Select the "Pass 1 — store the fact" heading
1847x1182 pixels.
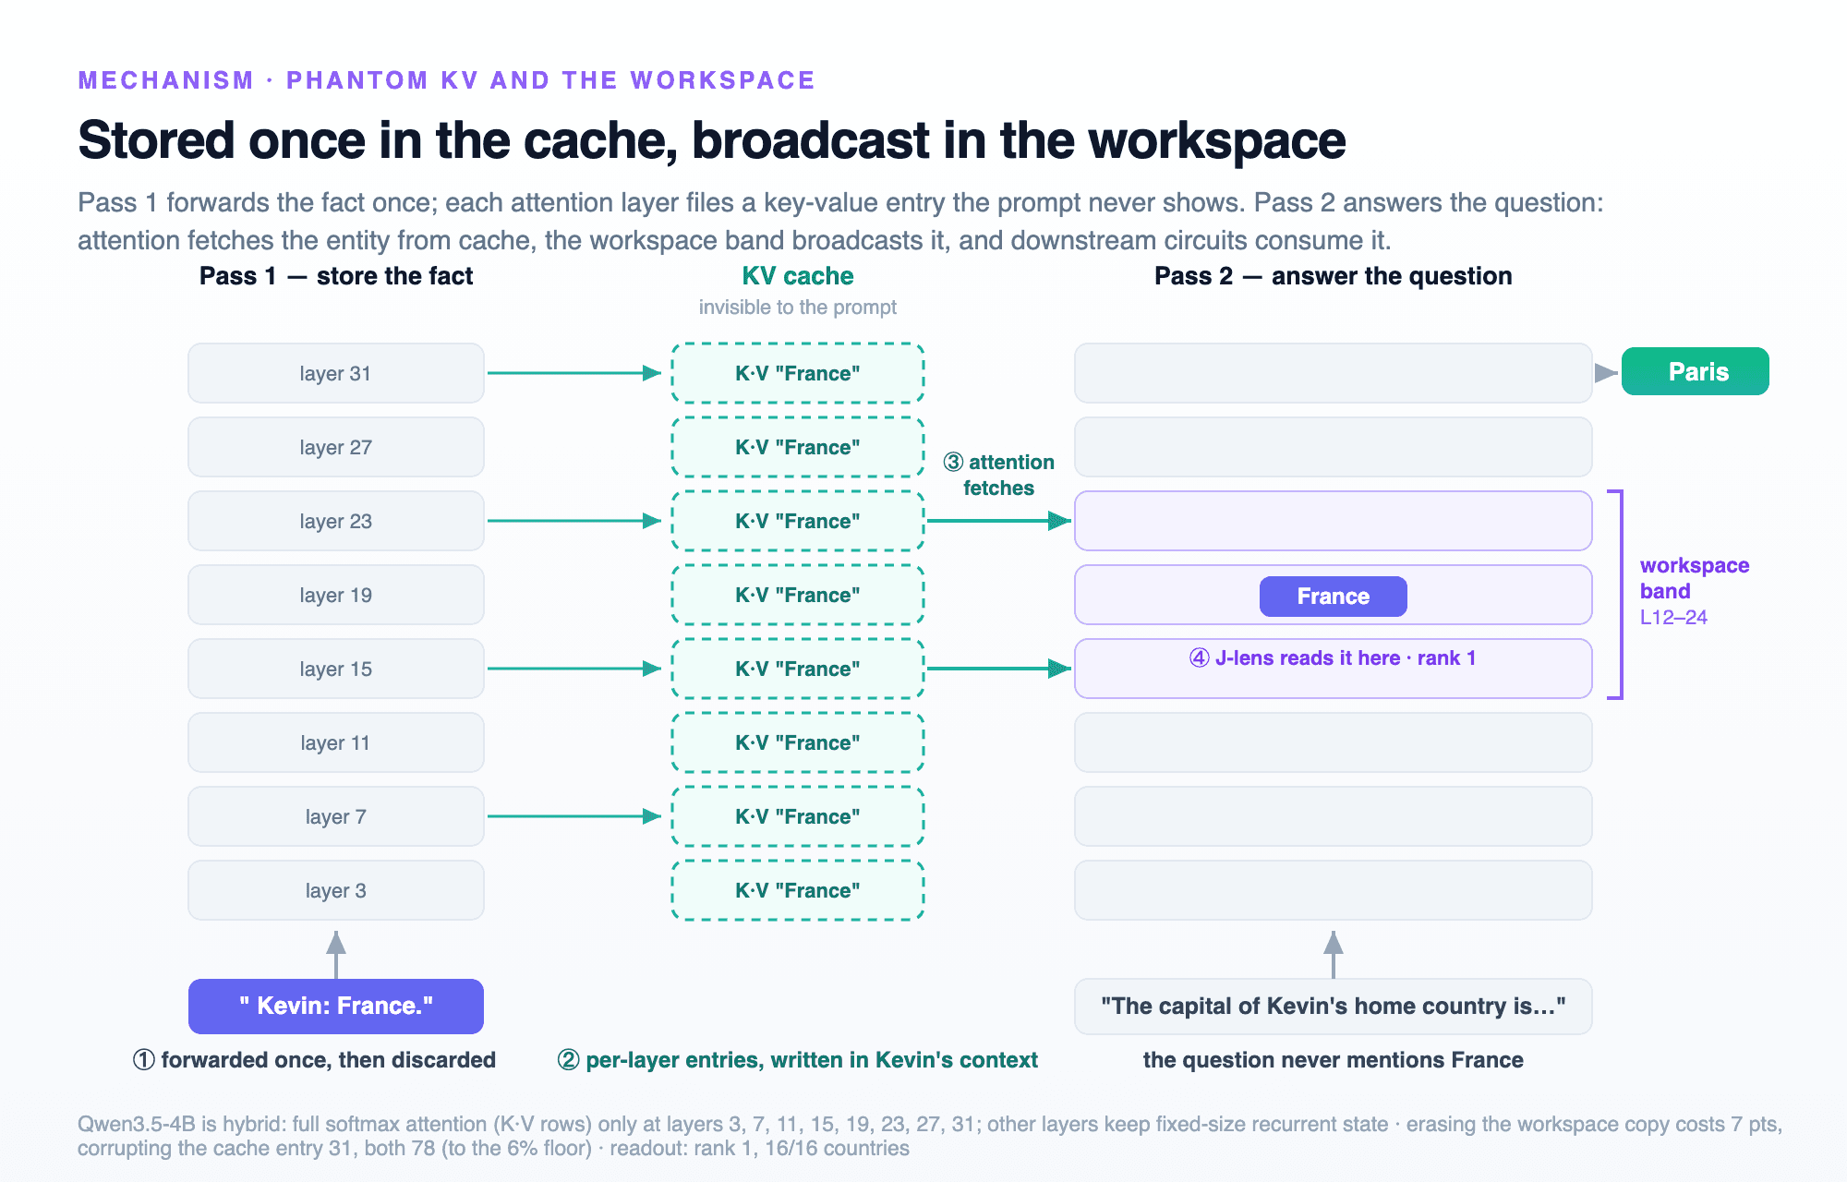coord(336,276)
